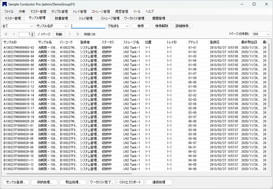The height and width of the screenshot is (189, 273).
Task: Click the next page arrow
Action: (70, 34)
